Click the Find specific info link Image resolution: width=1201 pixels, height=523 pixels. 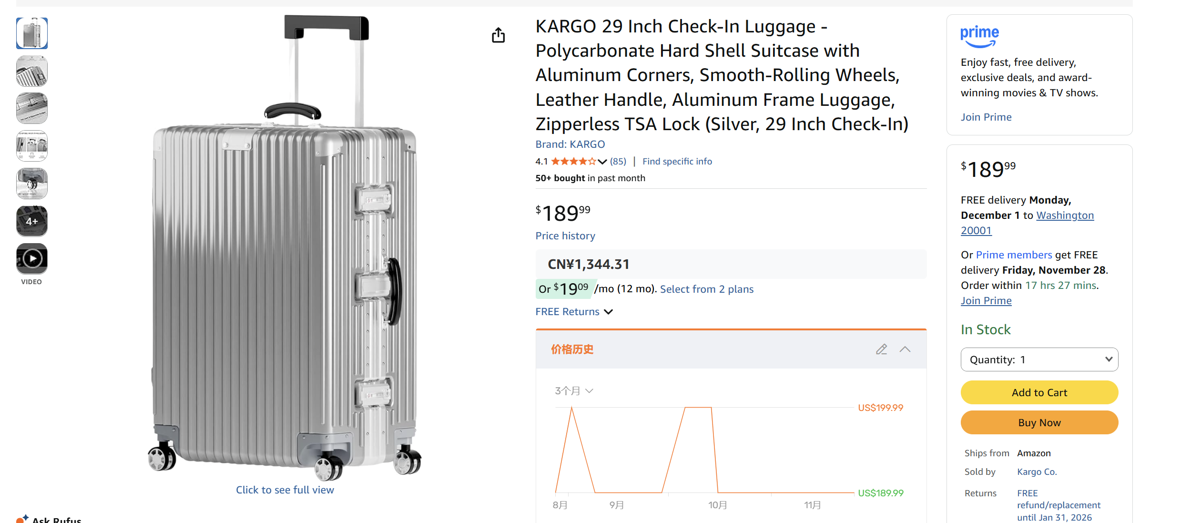click(x=677, y=161)
